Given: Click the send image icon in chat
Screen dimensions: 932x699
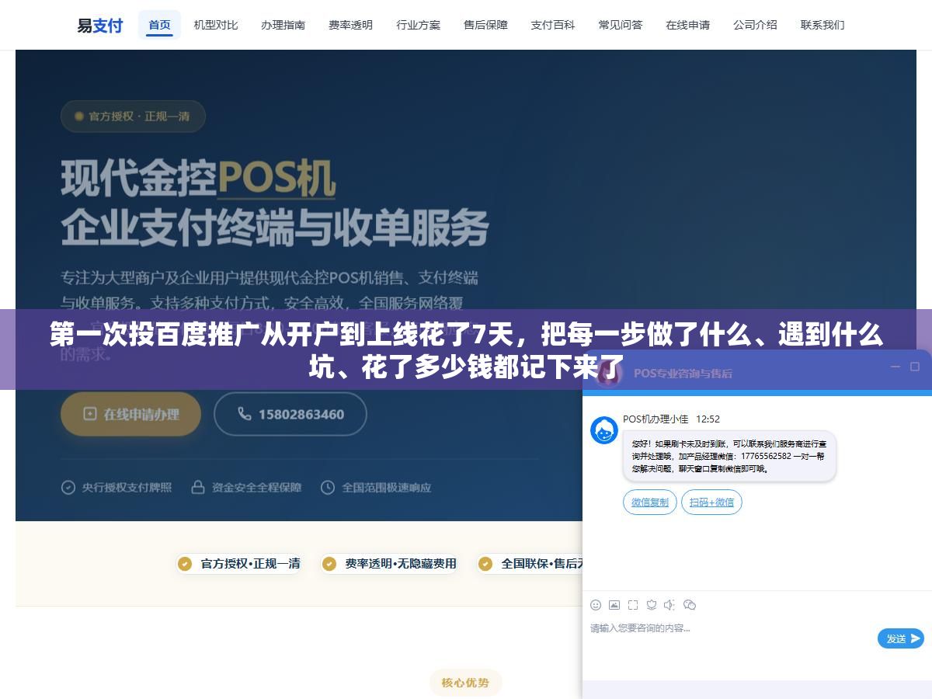Looking at the screenshot, I should (x=614, y=605).
